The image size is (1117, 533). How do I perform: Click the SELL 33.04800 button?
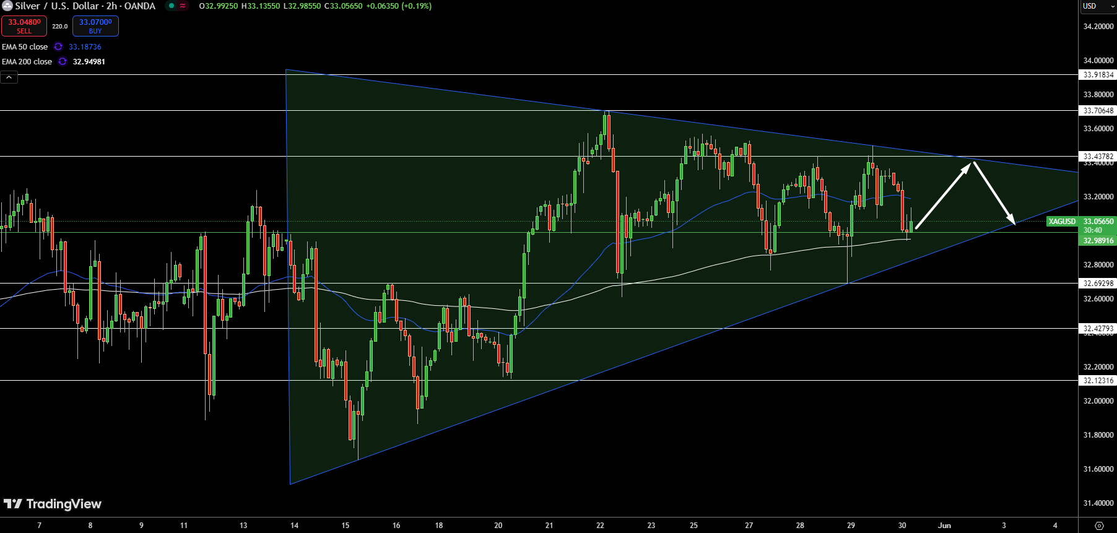pyautogui.click(x=24, y=26)
